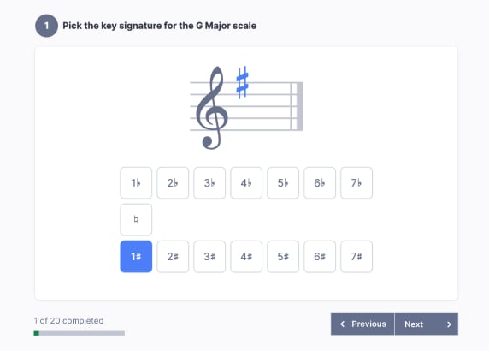Advance with the Next button
Viewport: 489px width, 351px height.
(427, 324)
